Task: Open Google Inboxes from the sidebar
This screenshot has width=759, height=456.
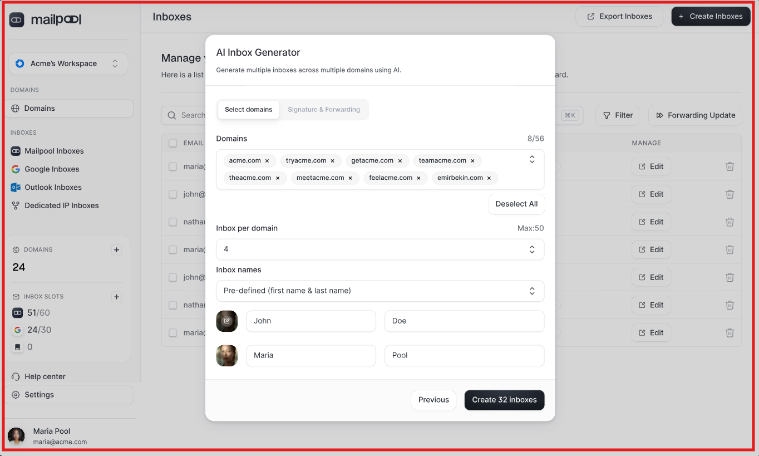Action: coord(51,169)
